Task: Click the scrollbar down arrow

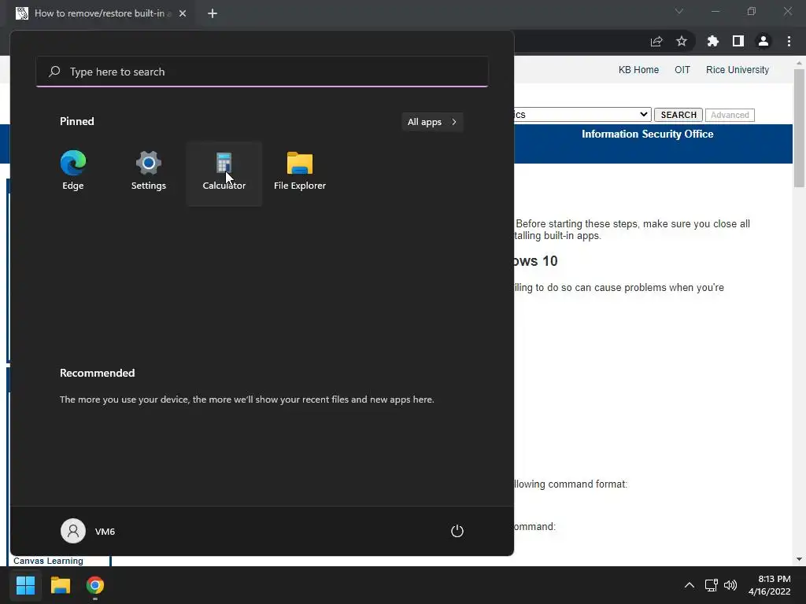Action: coord(799,559)
